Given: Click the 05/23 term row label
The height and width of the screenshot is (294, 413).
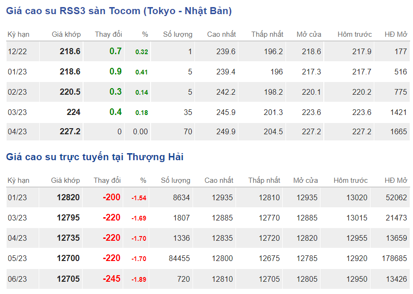Looking at the screenshot, I should pos(17,259).
